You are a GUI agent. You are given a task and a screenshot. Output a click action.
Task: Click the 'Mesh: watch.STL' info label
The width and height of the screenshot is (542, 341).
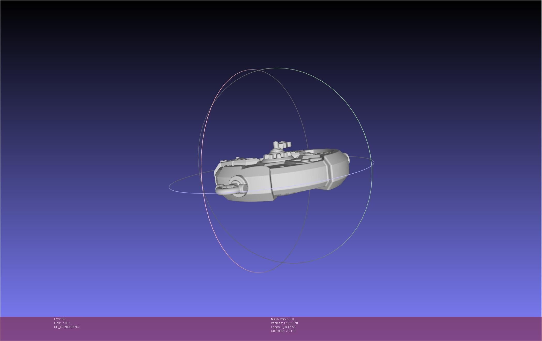(x=283, y=319)
